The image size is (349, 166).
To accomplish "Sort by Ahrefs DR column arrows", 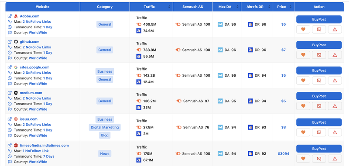I will coord(269,7).
